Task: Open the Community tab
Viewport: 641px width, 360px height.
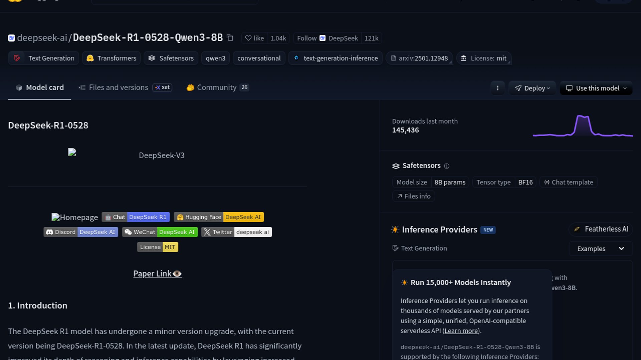Action: point(216,87)
